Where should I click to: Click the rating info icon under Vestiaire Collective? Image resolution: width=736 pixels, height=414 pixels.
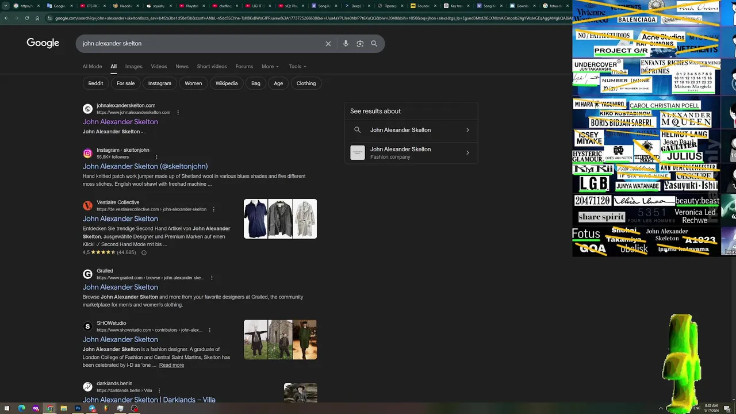click(x=144, y=252)
